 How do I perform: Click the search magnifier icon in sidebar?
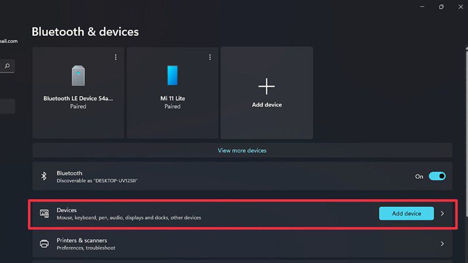pyautogui.click(x=7, y=65)
